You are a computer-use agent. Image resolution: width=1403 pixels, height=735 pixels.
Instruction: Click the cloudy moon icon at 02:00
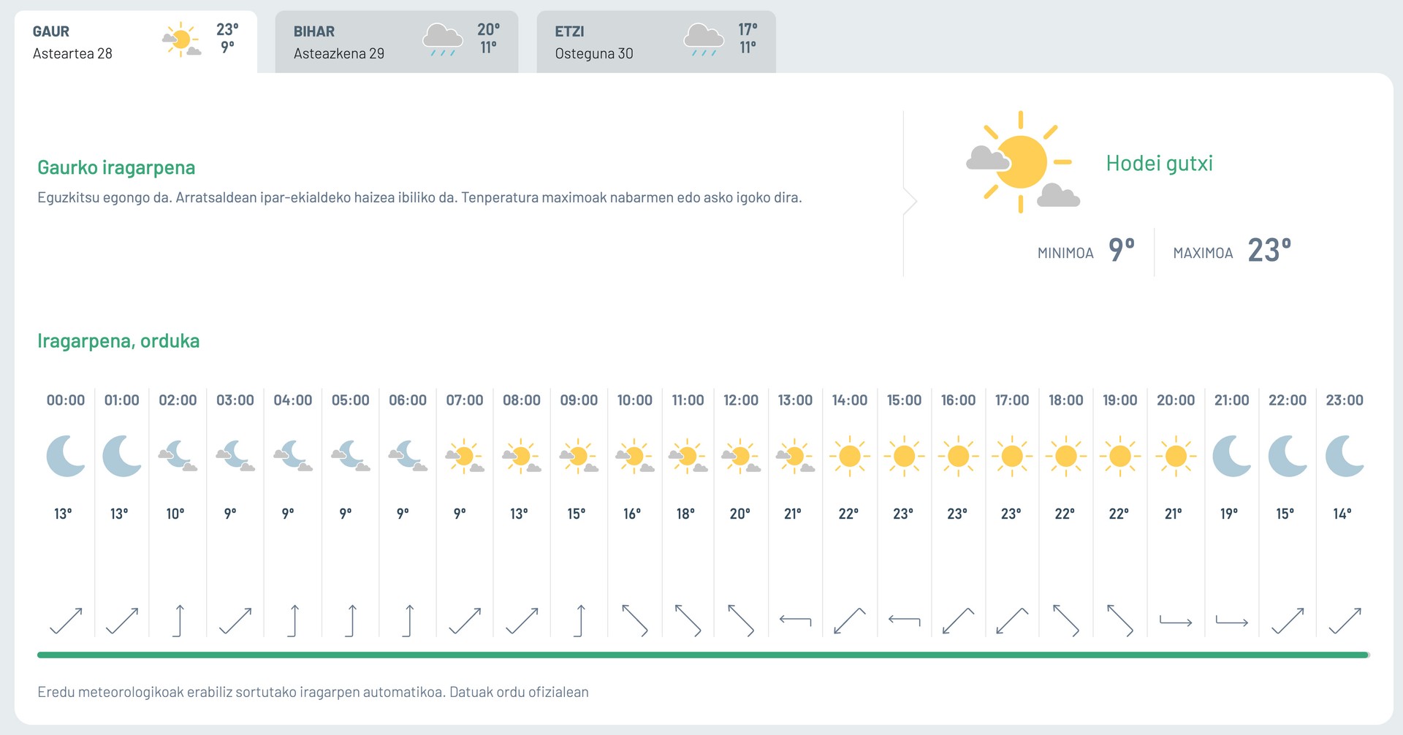[178, 457]
